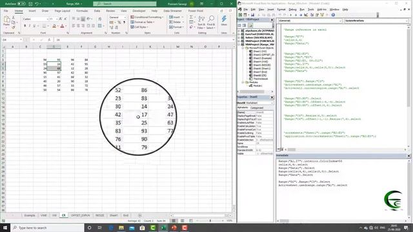Screen dimensions: 413x232
Task: Click the Increase Font Size icon
Action: pos(61,19)
